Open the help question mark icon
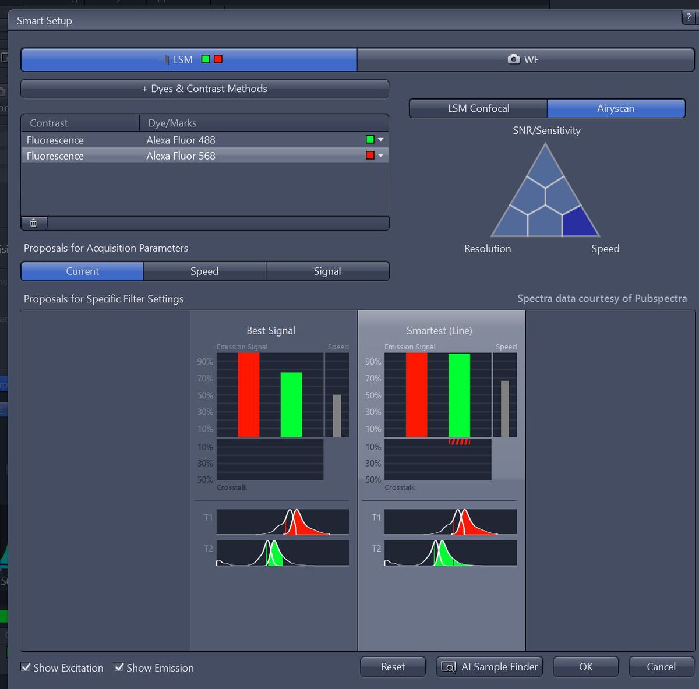Screen dimensions: 699x689 [x=689, y=18]
